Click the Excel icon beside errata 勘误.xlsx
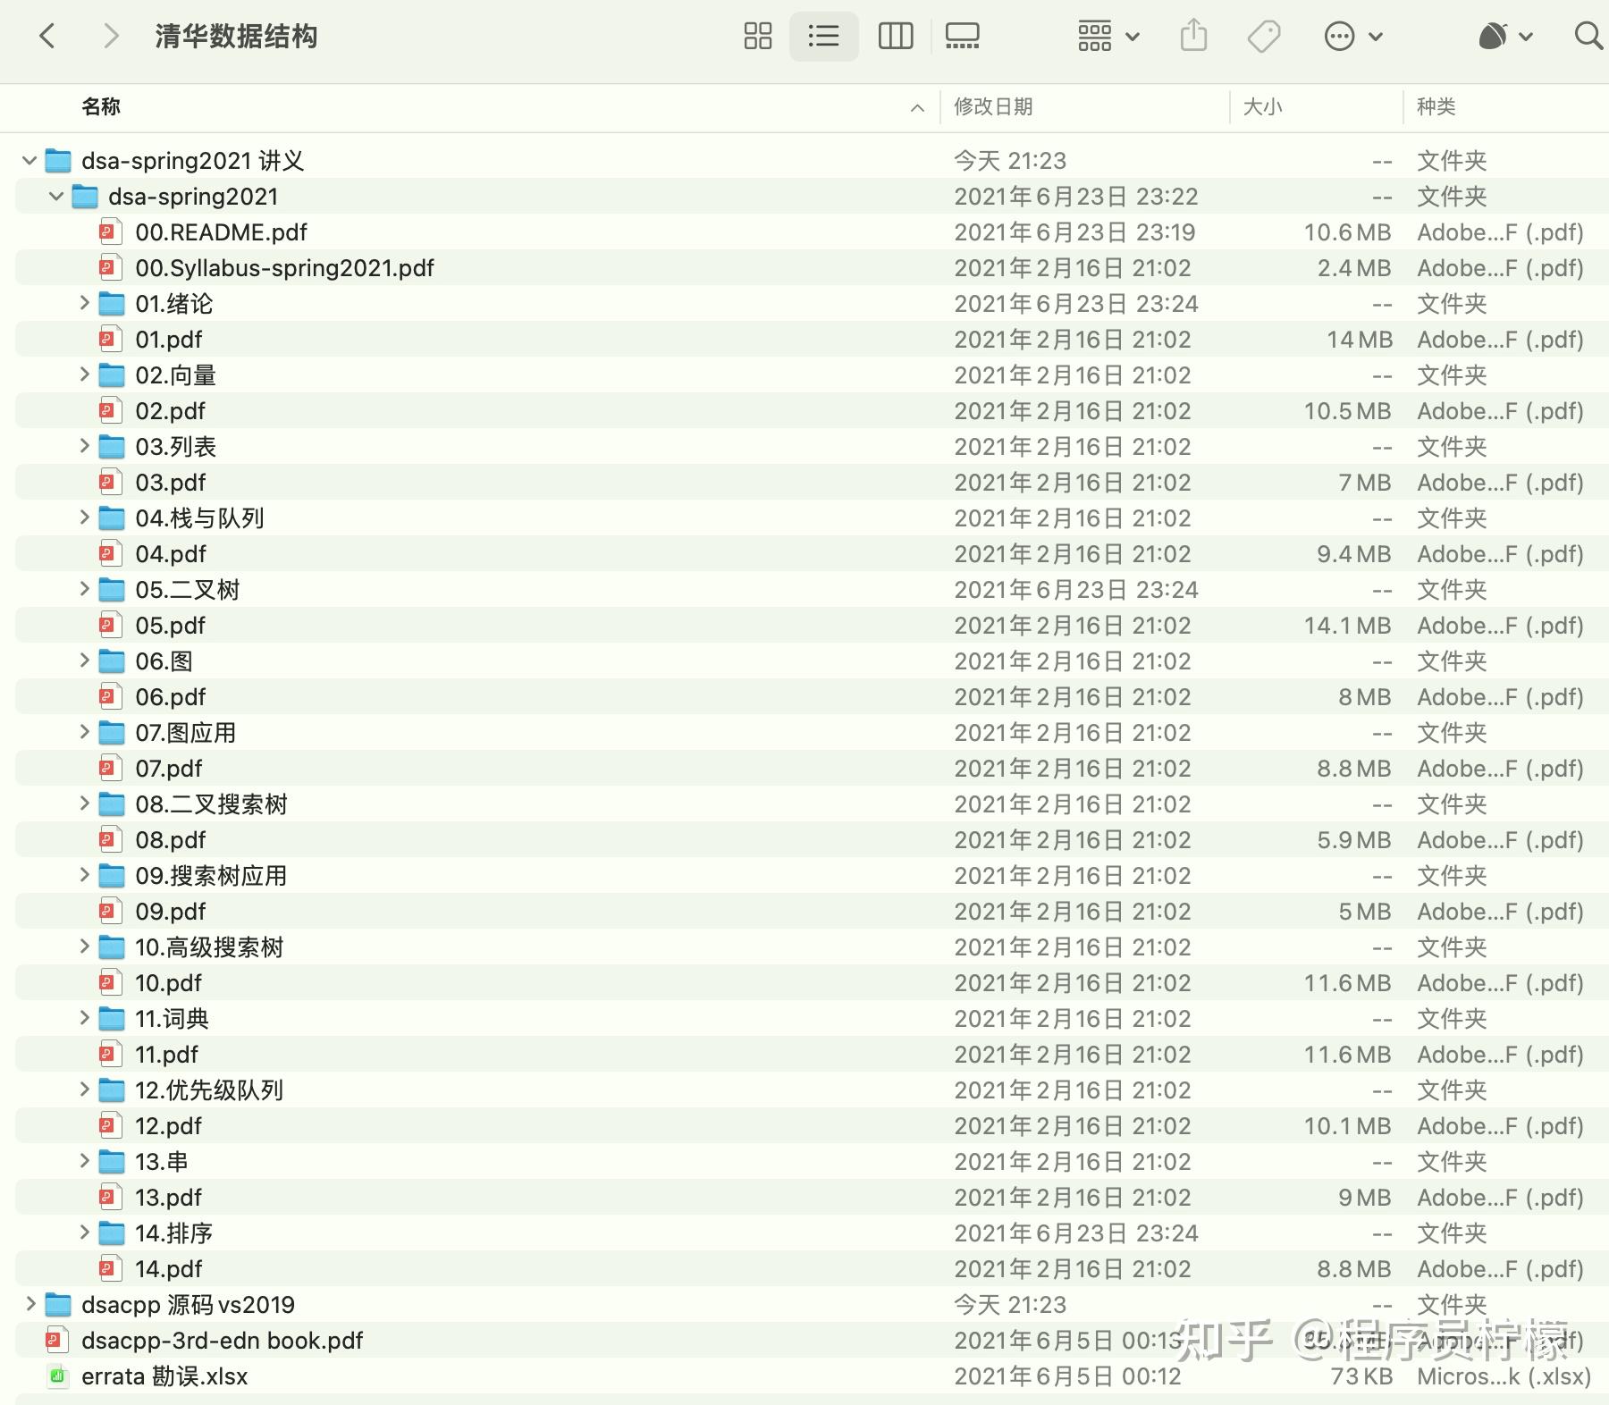This screenshot has height=1405, width=1609. (x=56, y=1376)
